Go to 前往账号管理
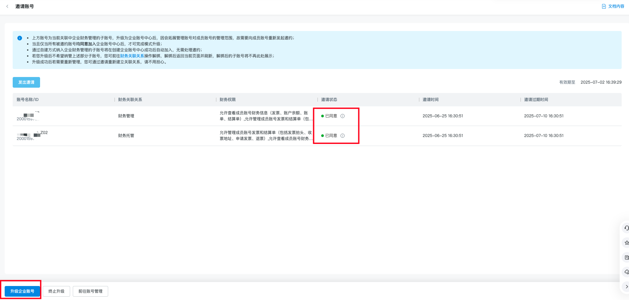The width and height of the screenshot is (629, 300). (x=90, y=291)
